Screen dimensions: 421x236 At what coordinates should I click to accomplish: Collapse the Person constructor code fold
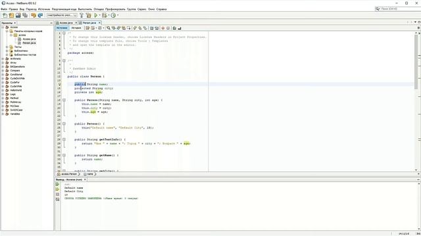[64, 100]
